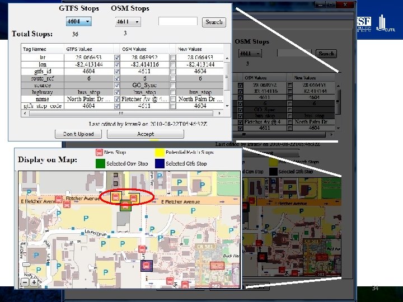Click search field in the background window
403x302 pixels.
coord(294,53)
